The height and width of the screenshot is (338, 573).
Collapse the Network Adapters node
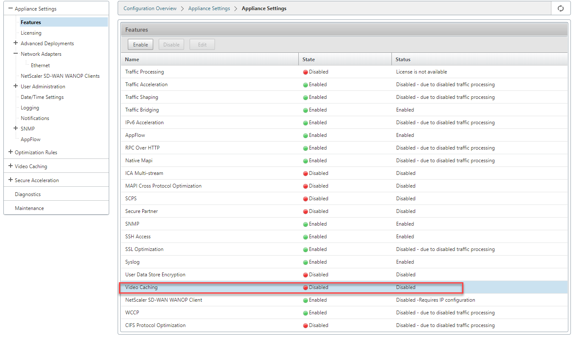[16, 54]
